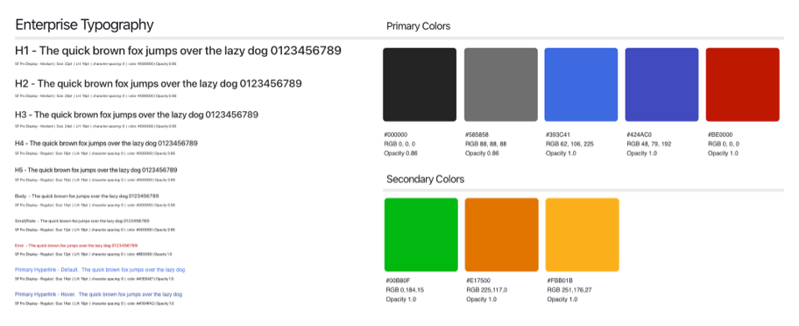Click Opacity 1.0 under the #393C41 swatch
This screenshot has height=326, width=799.
[561, 153]
